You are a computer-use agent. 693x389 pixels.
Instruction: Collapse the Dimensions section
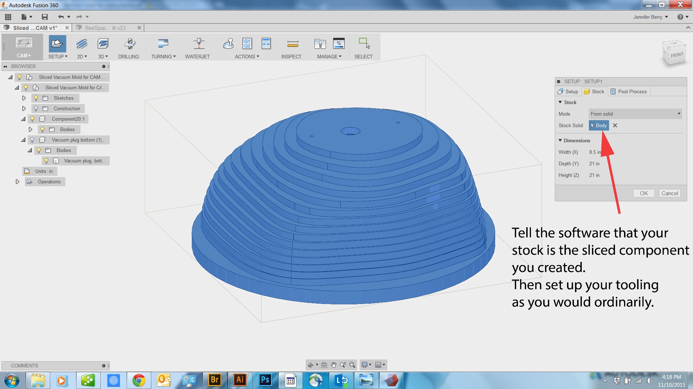pyautogui.click(x=560, y=140)
